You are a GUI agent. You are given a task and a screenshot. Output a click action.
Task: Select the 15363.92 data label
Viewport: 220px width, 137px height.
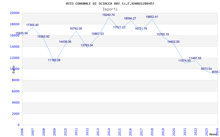tap(43, 36)
